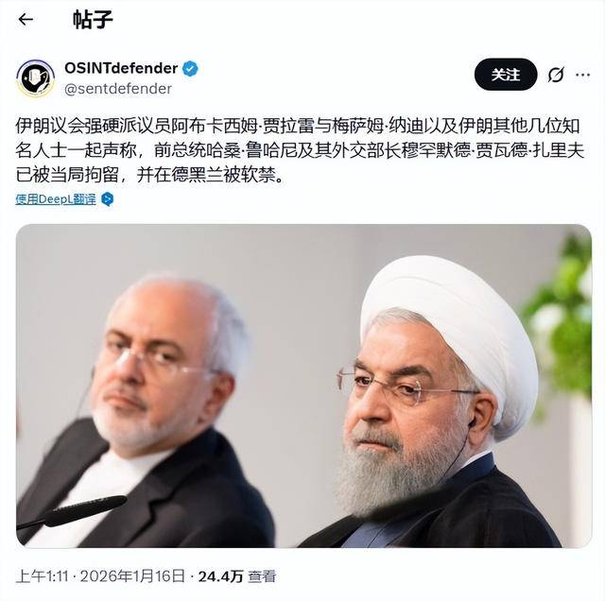Open the Grok slashed-circle icon
This screenshot has width=605, height=601.
556,75
